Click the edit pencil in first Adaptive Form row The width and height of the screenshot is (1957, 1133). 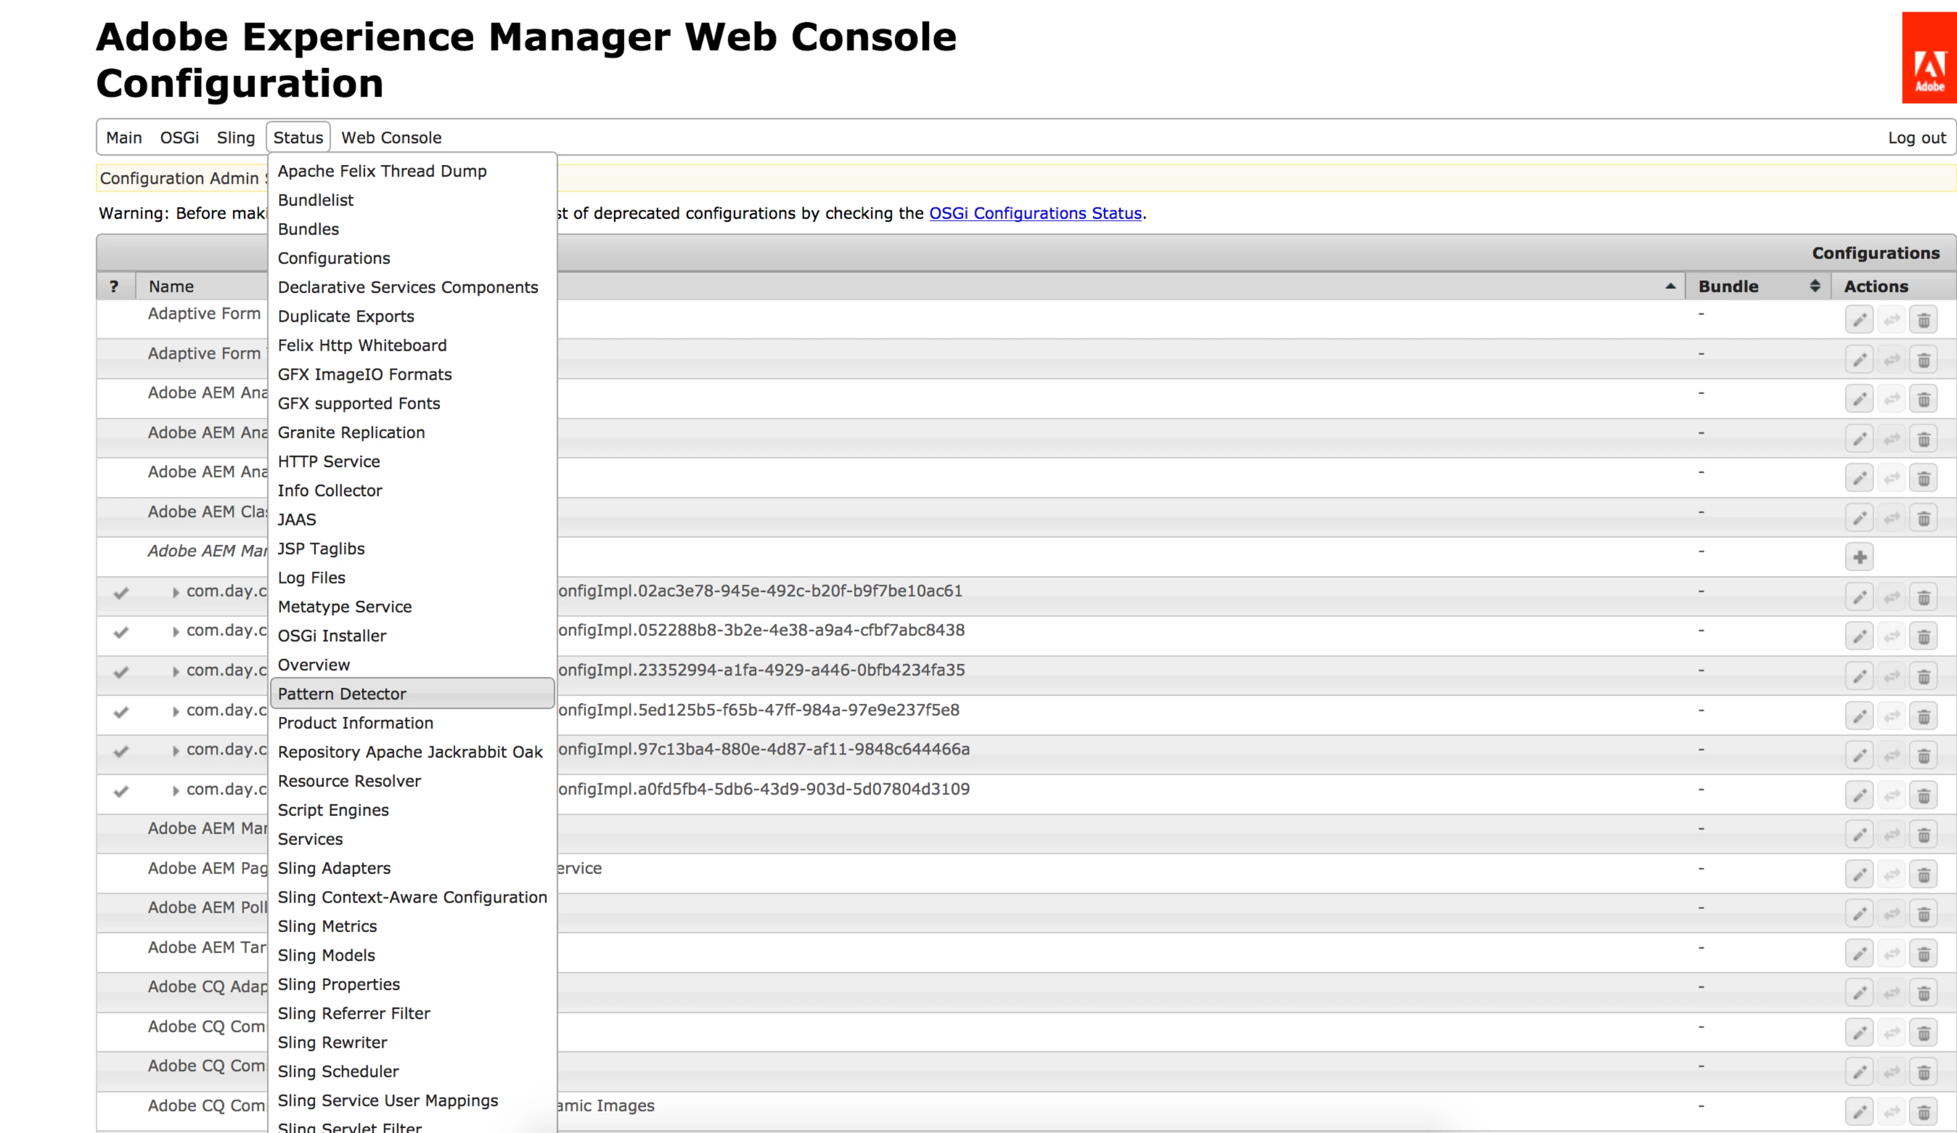(1859, 320)
